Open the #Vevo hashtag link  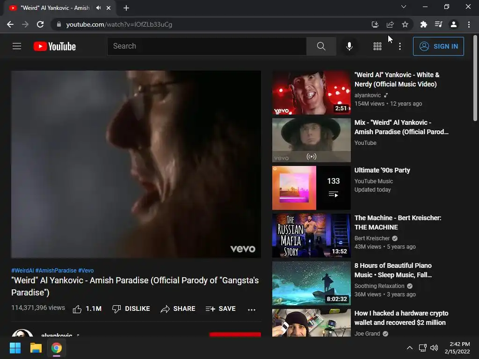pos(86,271)
